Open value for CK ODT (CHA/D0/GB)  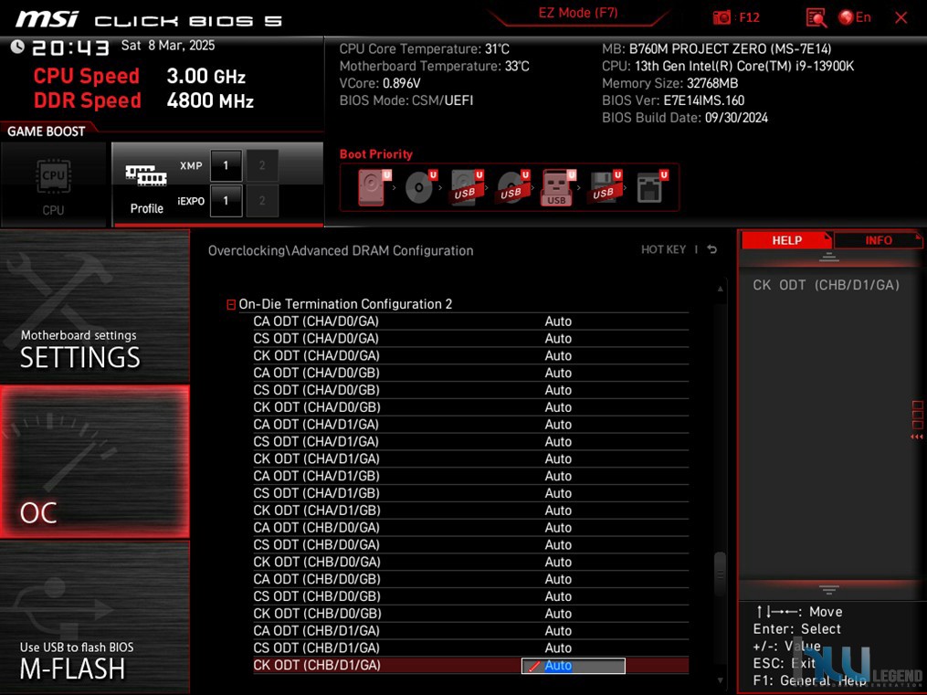point(558,407)
